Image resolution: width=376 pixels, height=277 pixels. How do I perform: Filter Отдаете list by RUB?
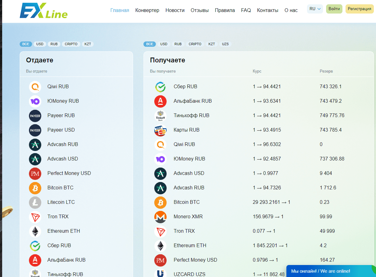tap(54, 44)
